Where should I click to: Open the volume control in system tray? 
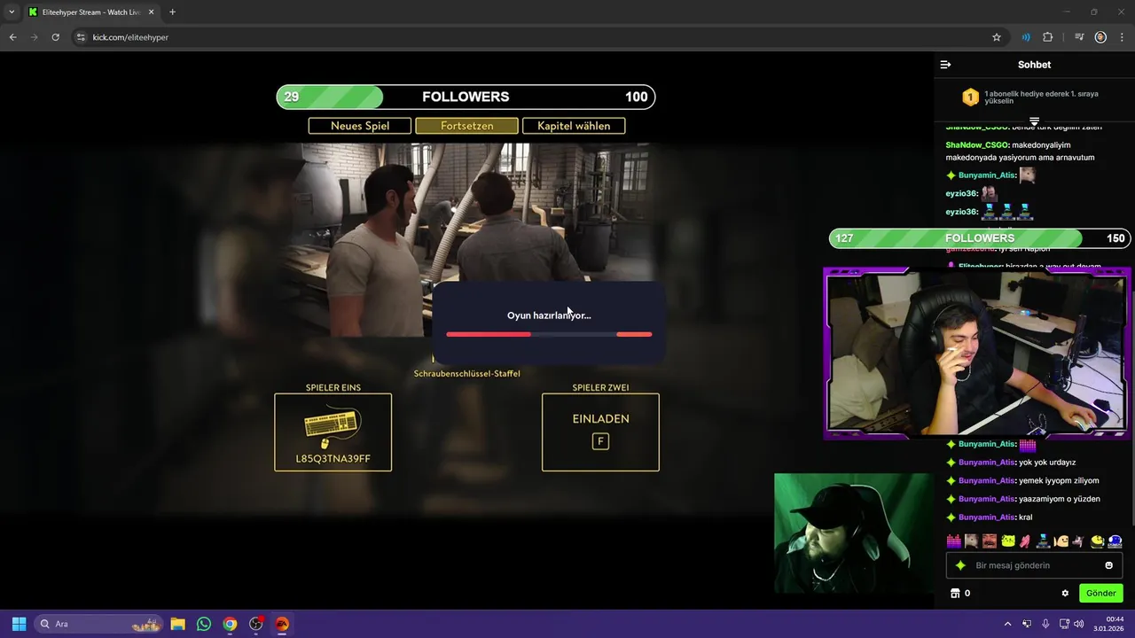tap(1078, 624)
